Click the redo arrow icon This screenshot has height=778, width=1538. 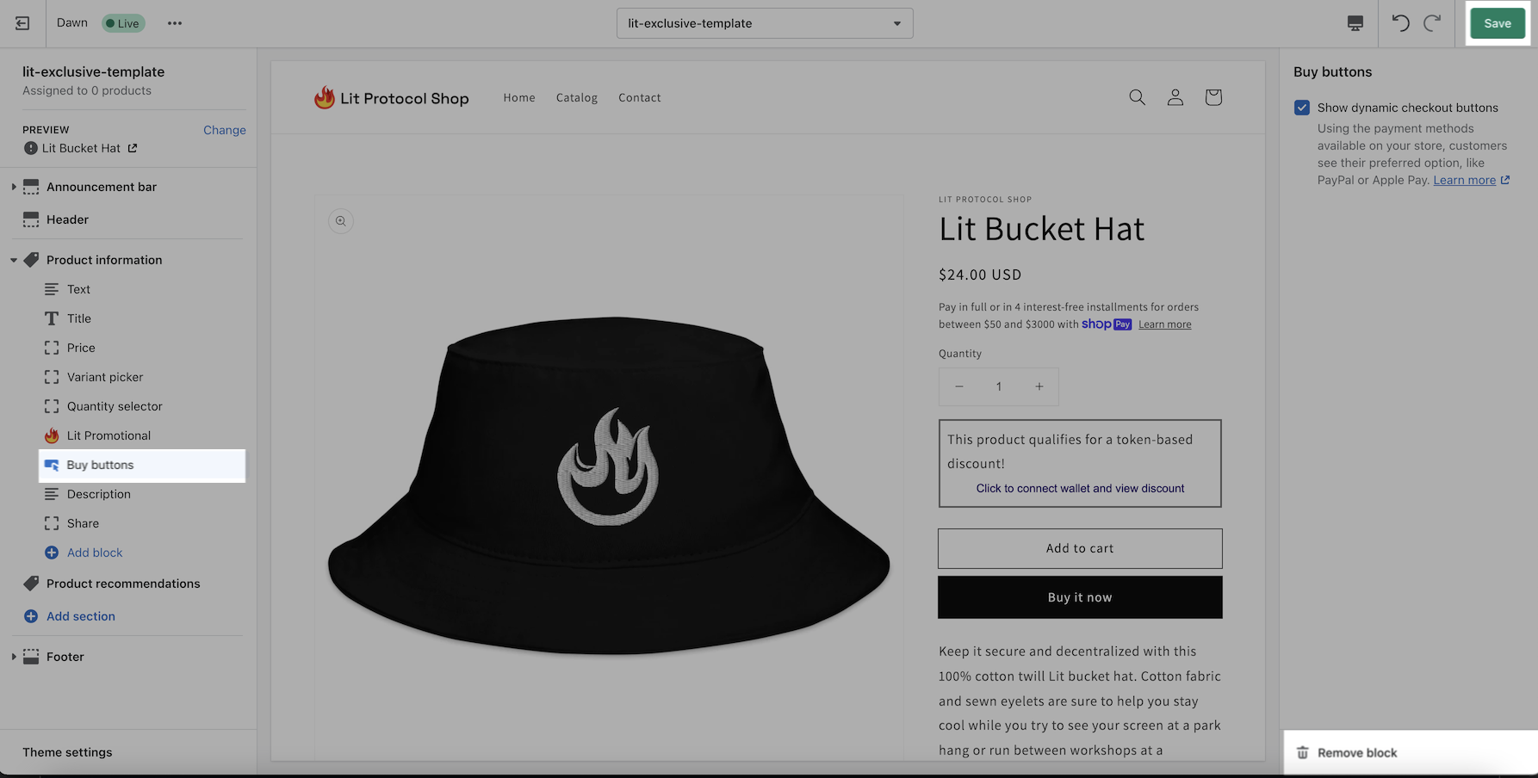point(1432,23)
